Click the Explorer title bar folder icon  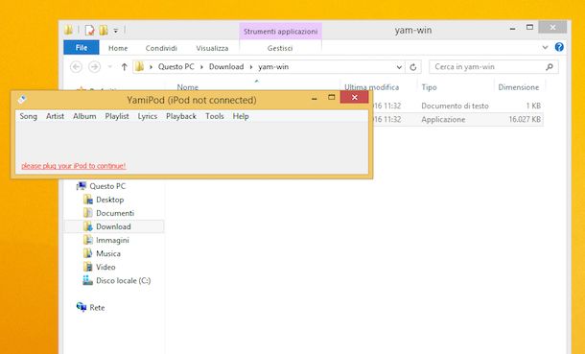tap(69, 30)
